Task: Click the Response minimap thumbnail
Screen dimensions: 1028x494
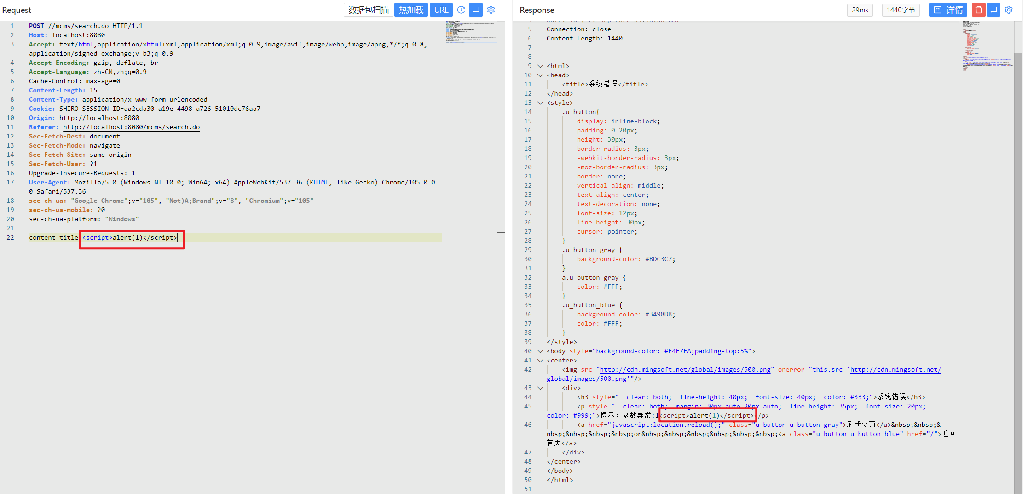Action: (x=988, y=45)
